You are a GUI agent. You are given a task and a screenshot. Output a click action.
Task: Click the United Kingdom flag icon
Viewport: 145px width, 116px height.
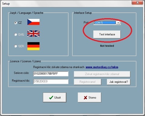[x=34, y=34]
